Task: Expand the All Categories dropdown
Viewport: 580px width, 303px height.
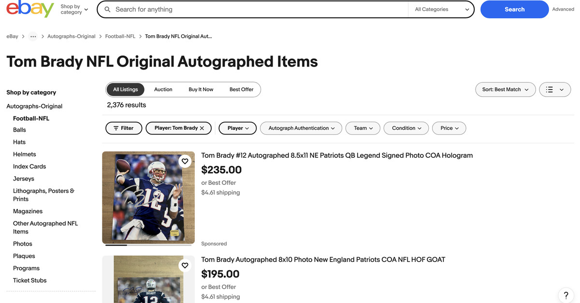Action: tap(440, 9)
